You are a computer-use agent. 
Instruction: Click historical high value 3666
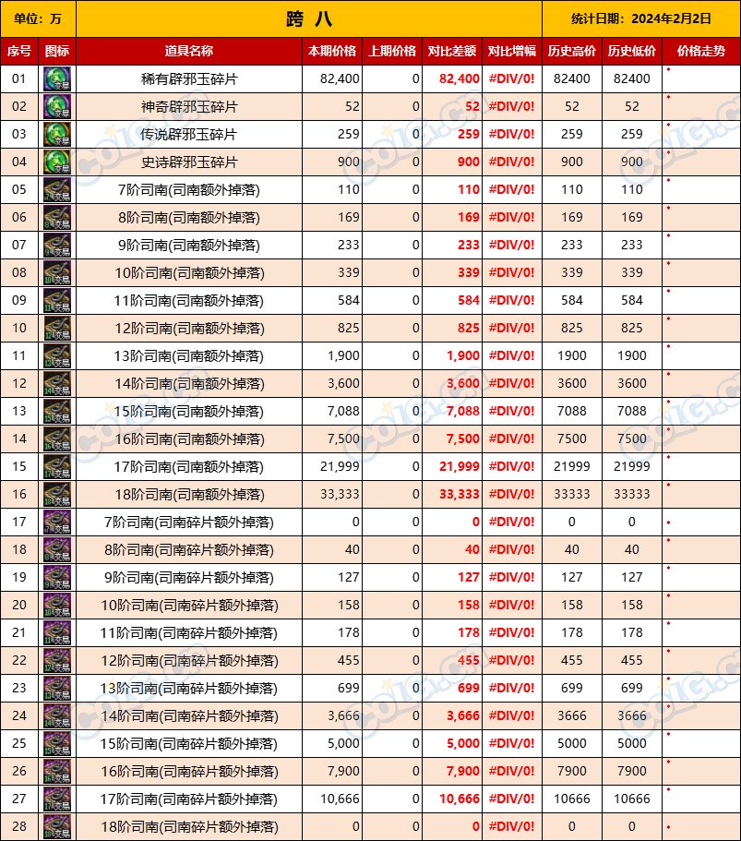click(x=571, y=716)
